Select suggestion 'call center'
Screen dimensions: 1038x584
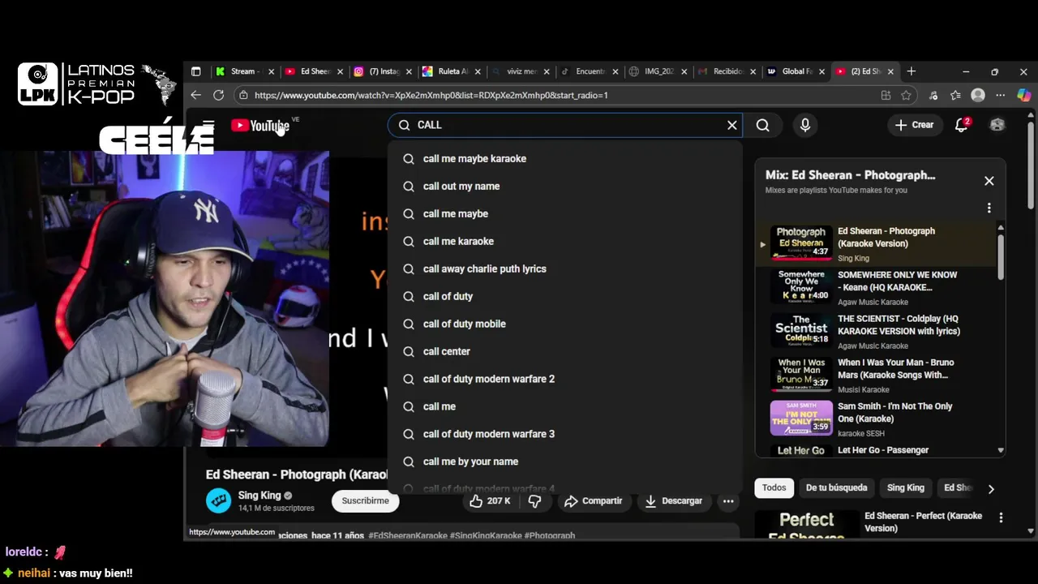coord(564,351)
